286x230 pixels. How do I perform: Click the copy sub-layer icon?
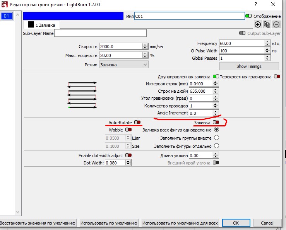(x=267, y=24)
